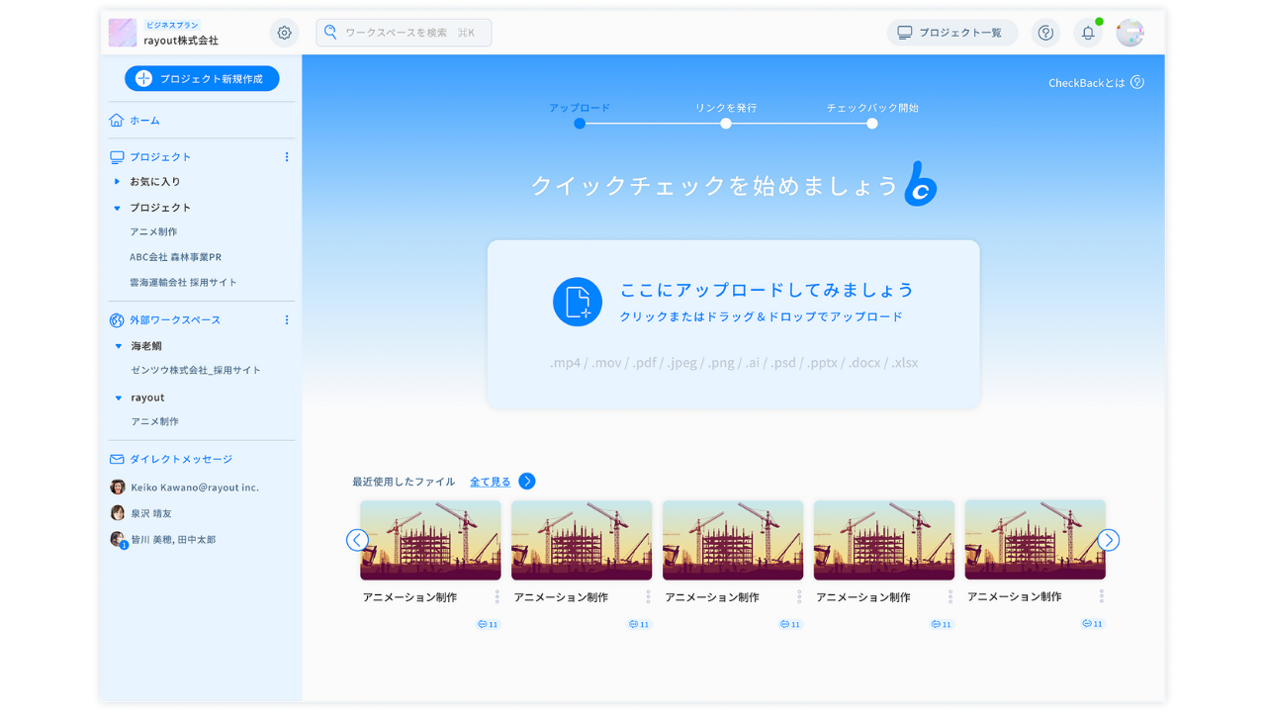Open the three-dot menu beside 外部ワークスペース
The image size is (1266, 712).
(x=287, y=320)
